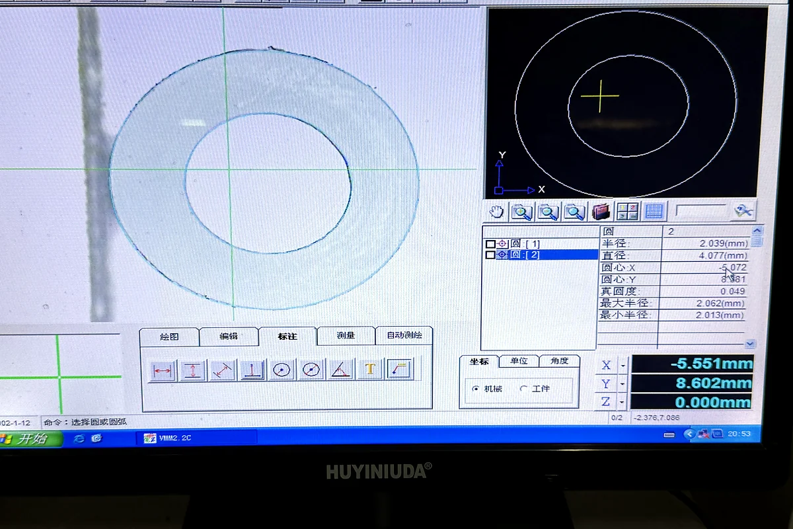Viewport: 793px width, 529px height.
Task: Open the red folder icon
Action: coord(600,212)
